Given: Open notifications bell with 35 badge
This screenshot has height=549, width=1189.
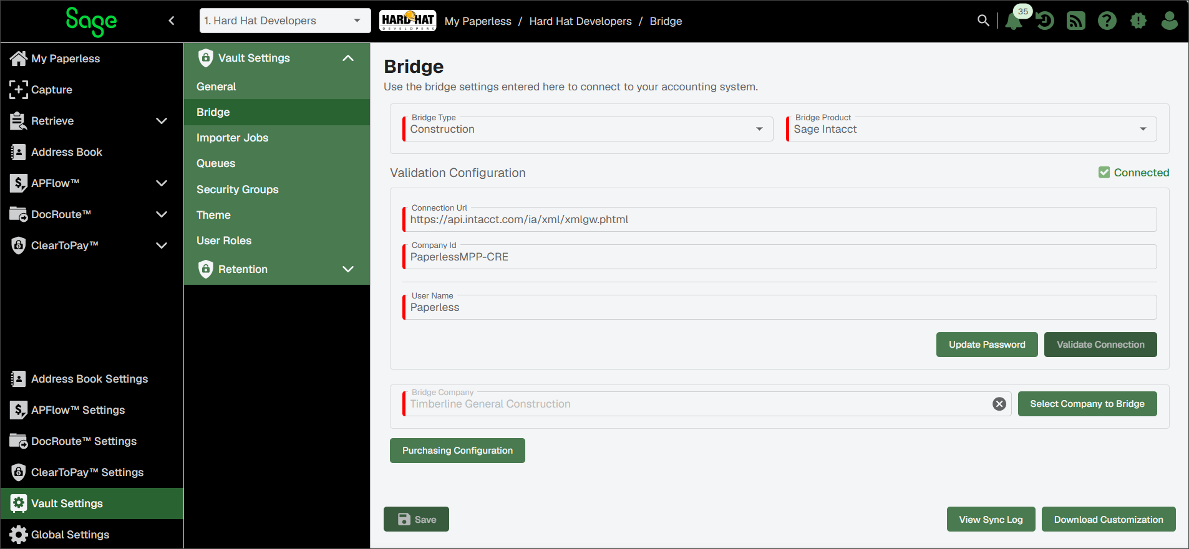Looking at the screenshot, I should 1014,20.
